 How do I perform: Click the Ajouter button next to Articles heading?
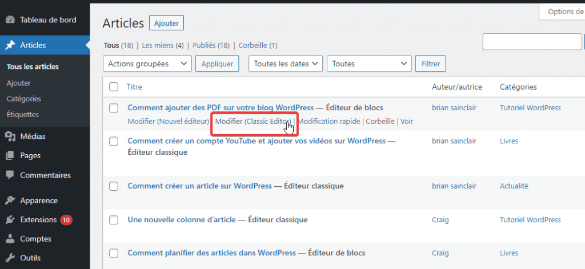[166, 23]
